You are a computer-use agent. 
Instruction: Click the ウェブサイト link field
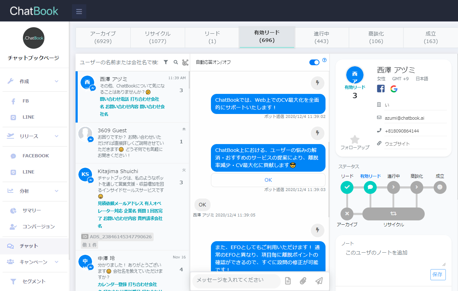point(415,144)
